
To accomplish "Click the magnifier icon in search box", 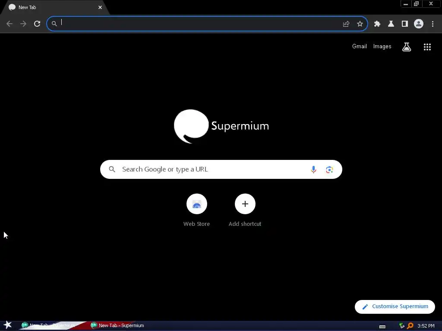I will [112, 169].
